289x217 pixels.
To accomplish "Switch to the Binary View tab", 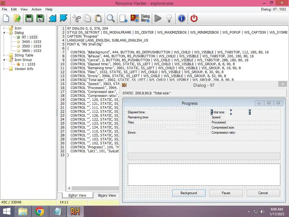I will pyautogui.click(x=107, y=196).
